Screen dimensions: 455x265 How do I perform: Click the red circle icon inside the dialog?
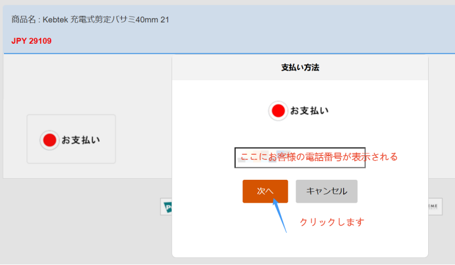click(x=278, y=111)
